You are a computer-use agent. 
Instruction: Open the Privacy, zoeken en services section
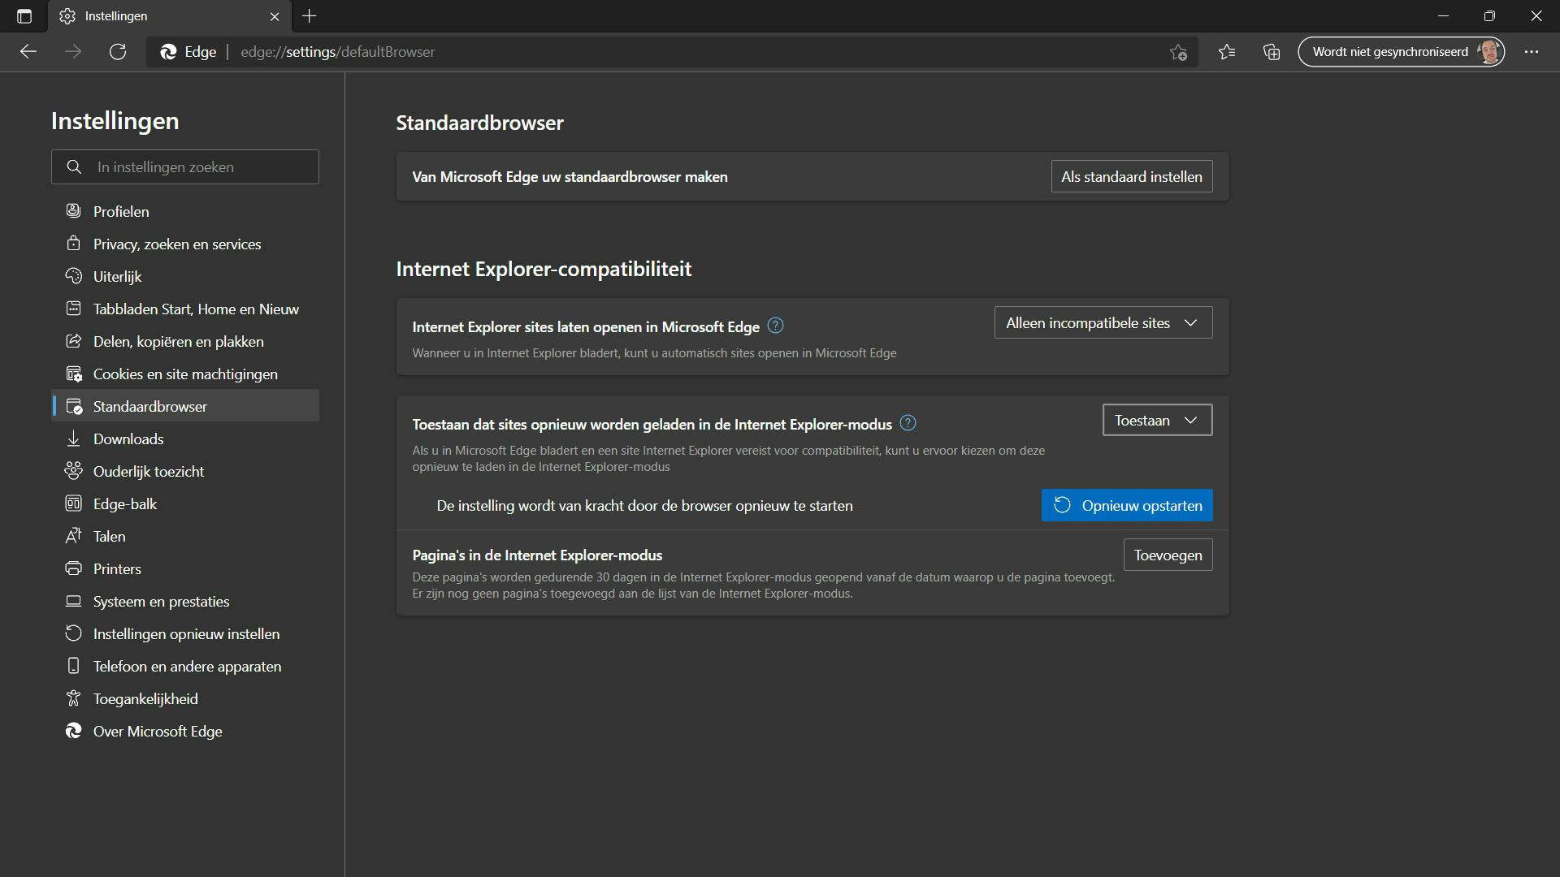click(x=177, y=244)
